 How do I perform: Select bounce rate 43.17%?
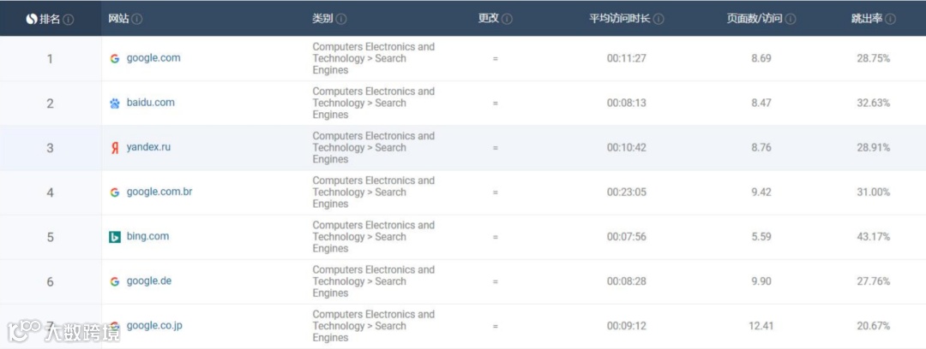pos(874,237)
